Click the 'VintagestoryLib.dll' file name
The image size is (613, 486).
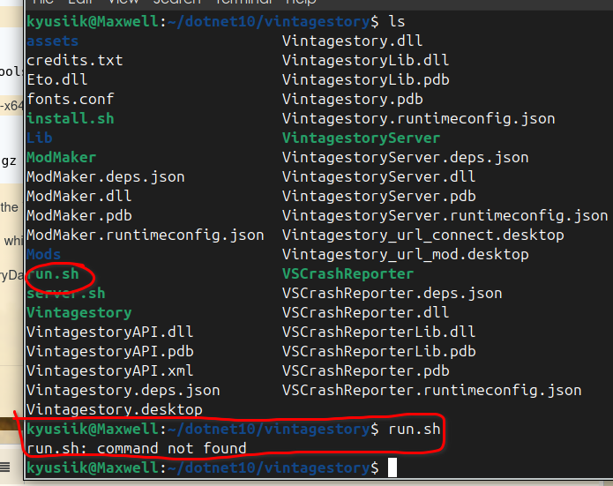365,60
